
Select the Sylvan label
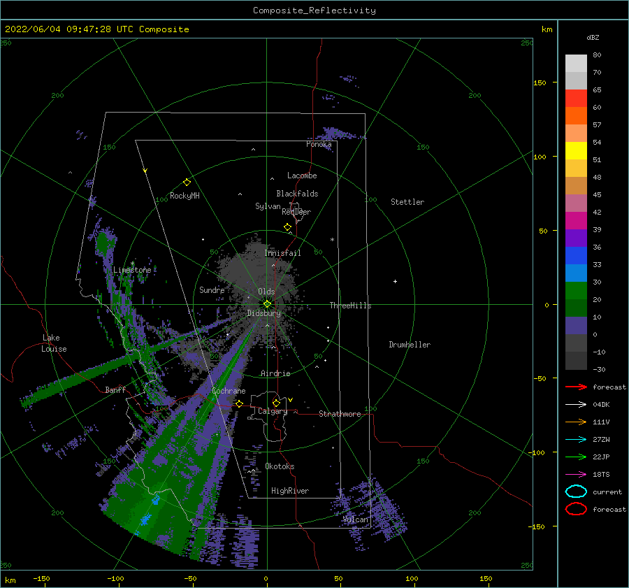268,206
